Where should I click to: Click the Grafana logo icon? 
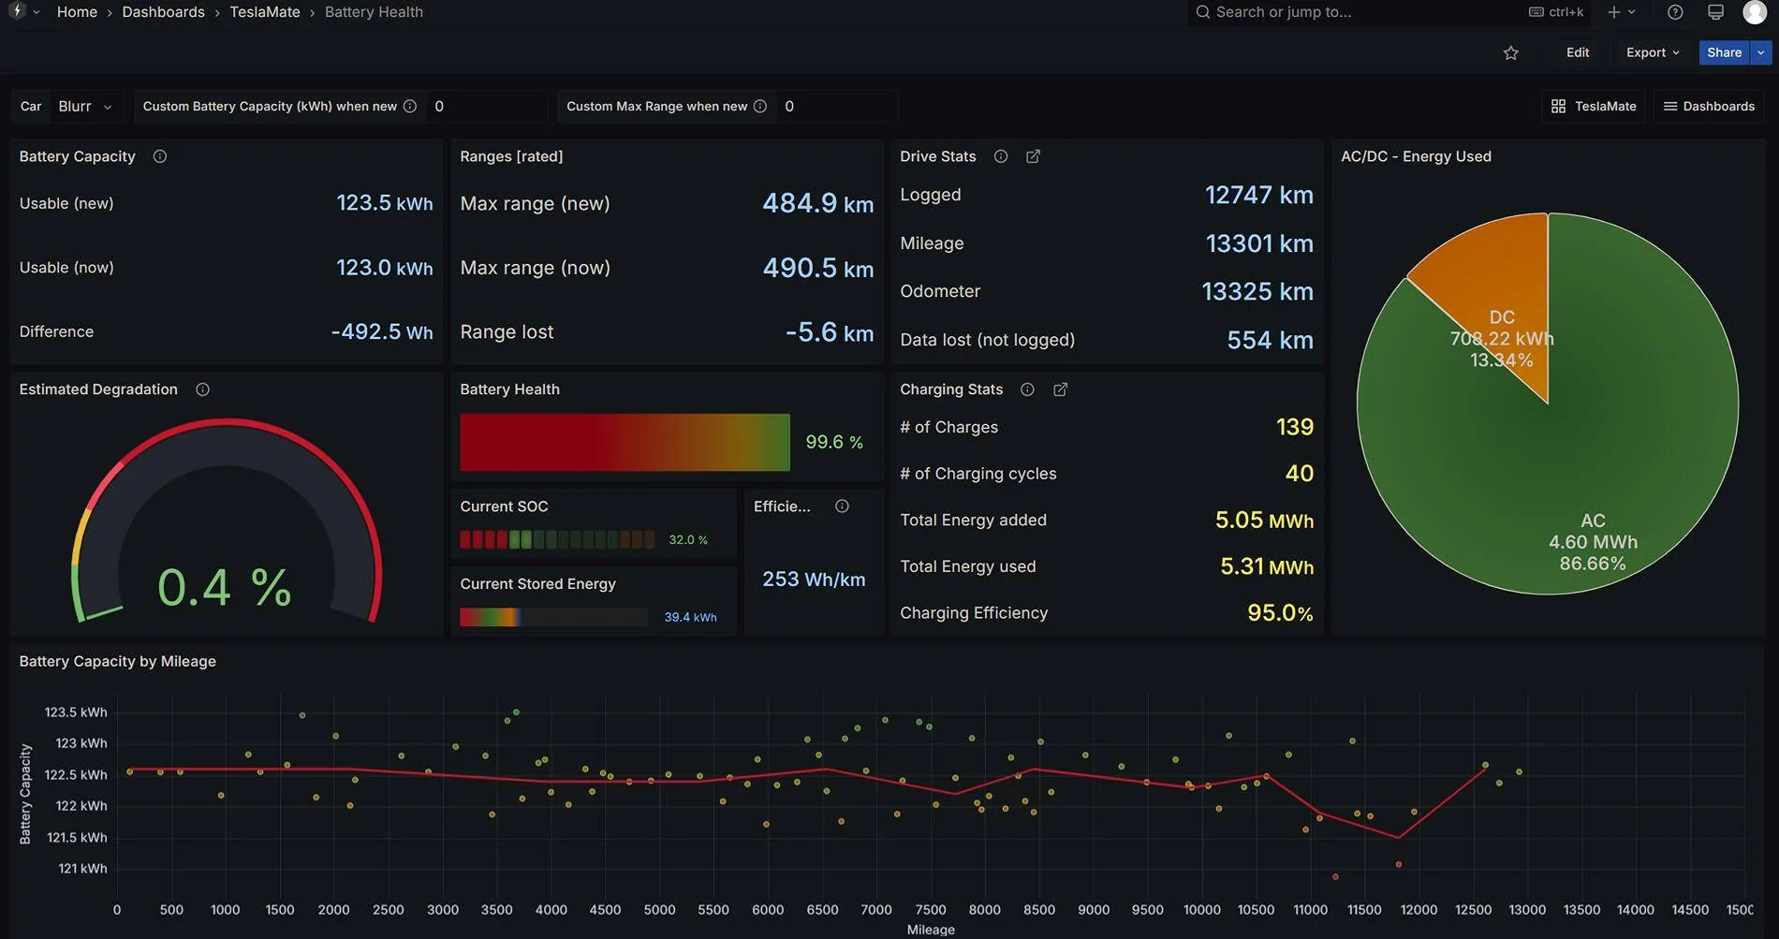point(17,11)
